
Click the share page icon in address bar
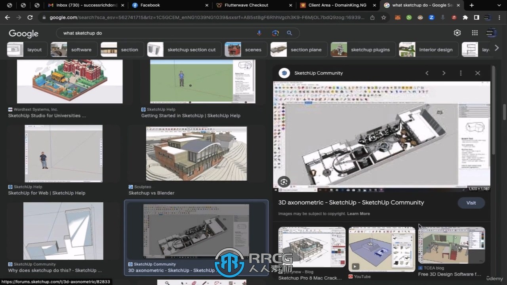click(x=372, y=17)
